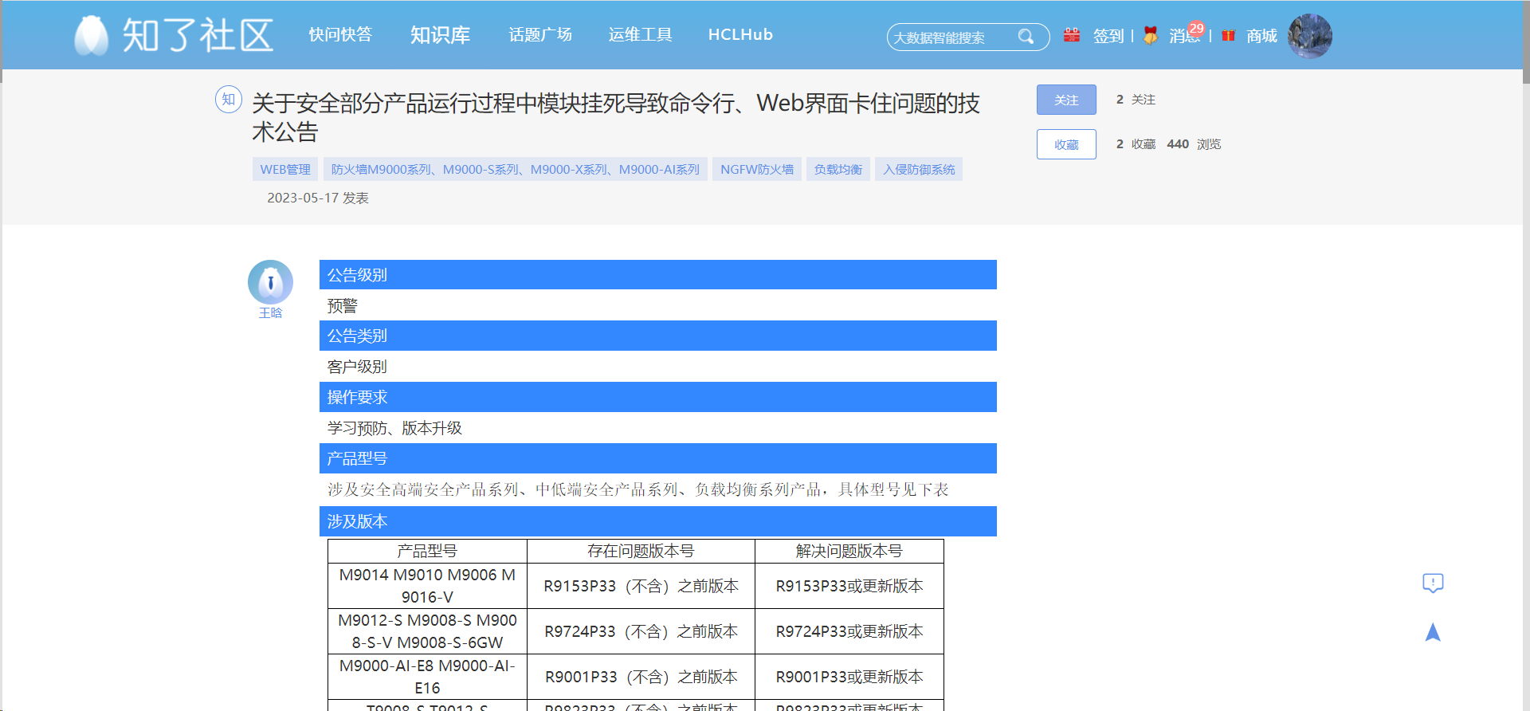Open HCLHub navigation item

click(740, 35)
